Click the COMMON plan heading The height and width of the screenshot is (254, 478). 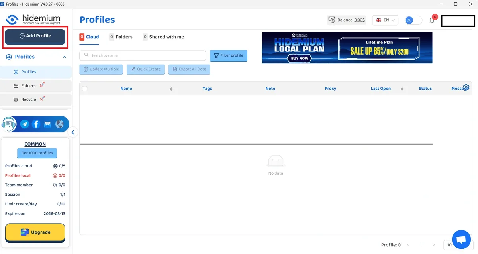click(x=35, y=144)
